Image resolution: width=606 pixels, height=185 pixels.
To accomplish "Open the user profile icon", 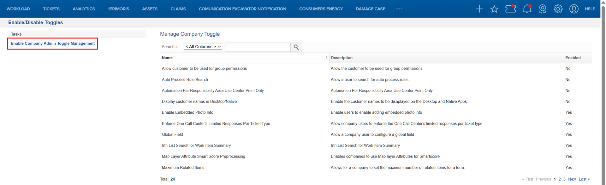I will [573, 9].
